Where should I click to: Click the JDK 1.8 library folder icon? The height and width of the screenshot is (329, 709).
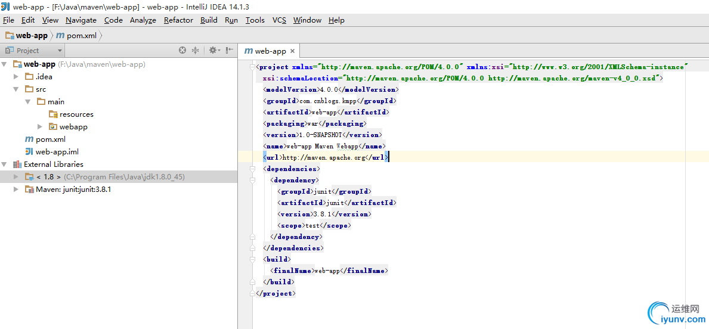[29, 176]
